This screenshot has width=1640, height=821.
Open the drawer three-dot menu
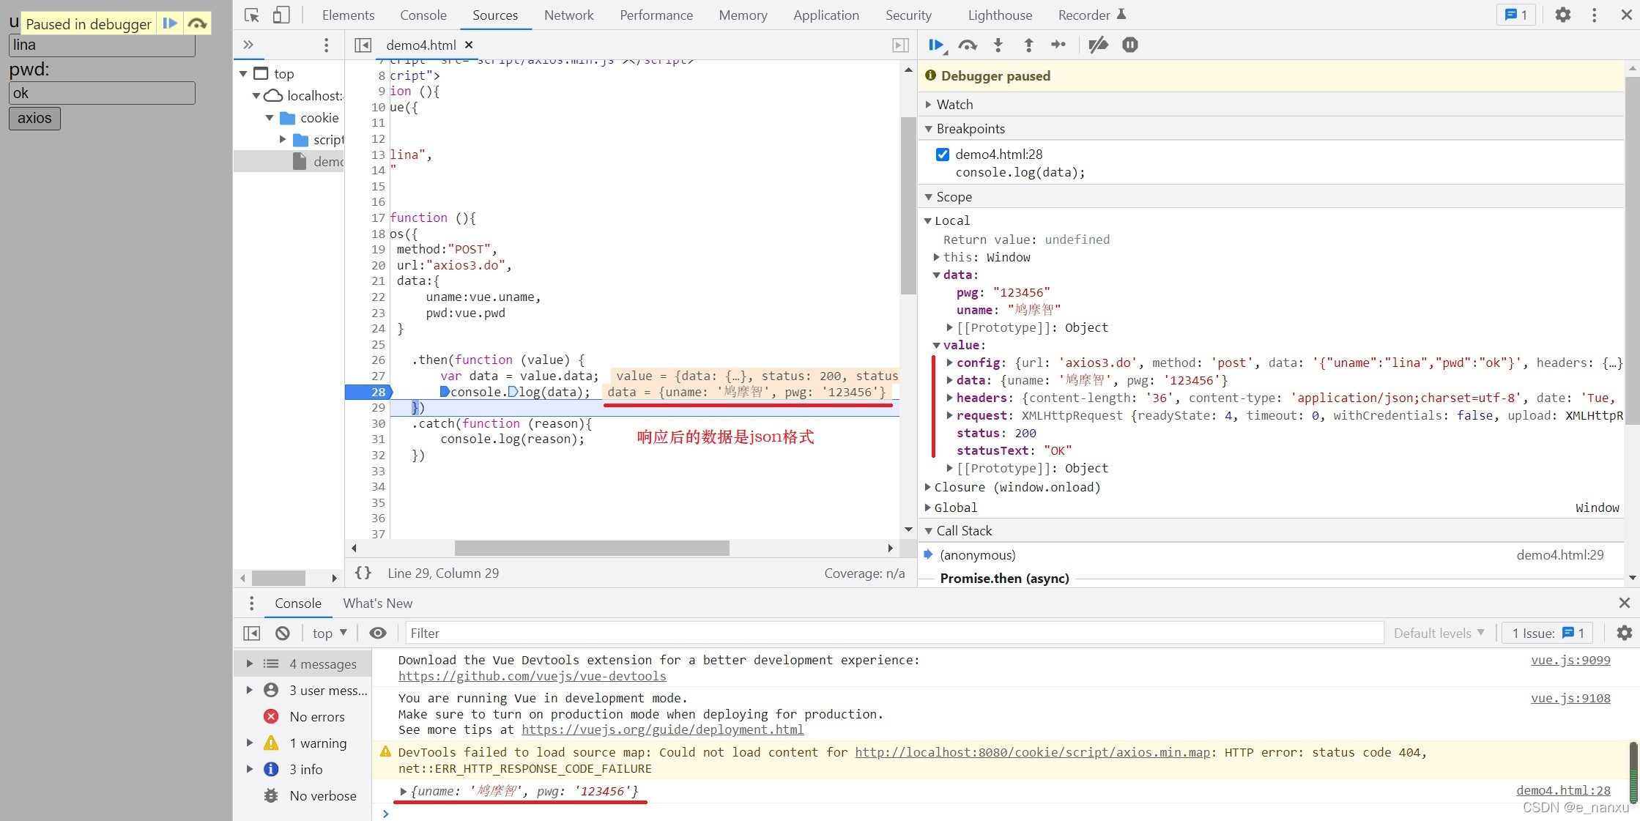[251, 603]
